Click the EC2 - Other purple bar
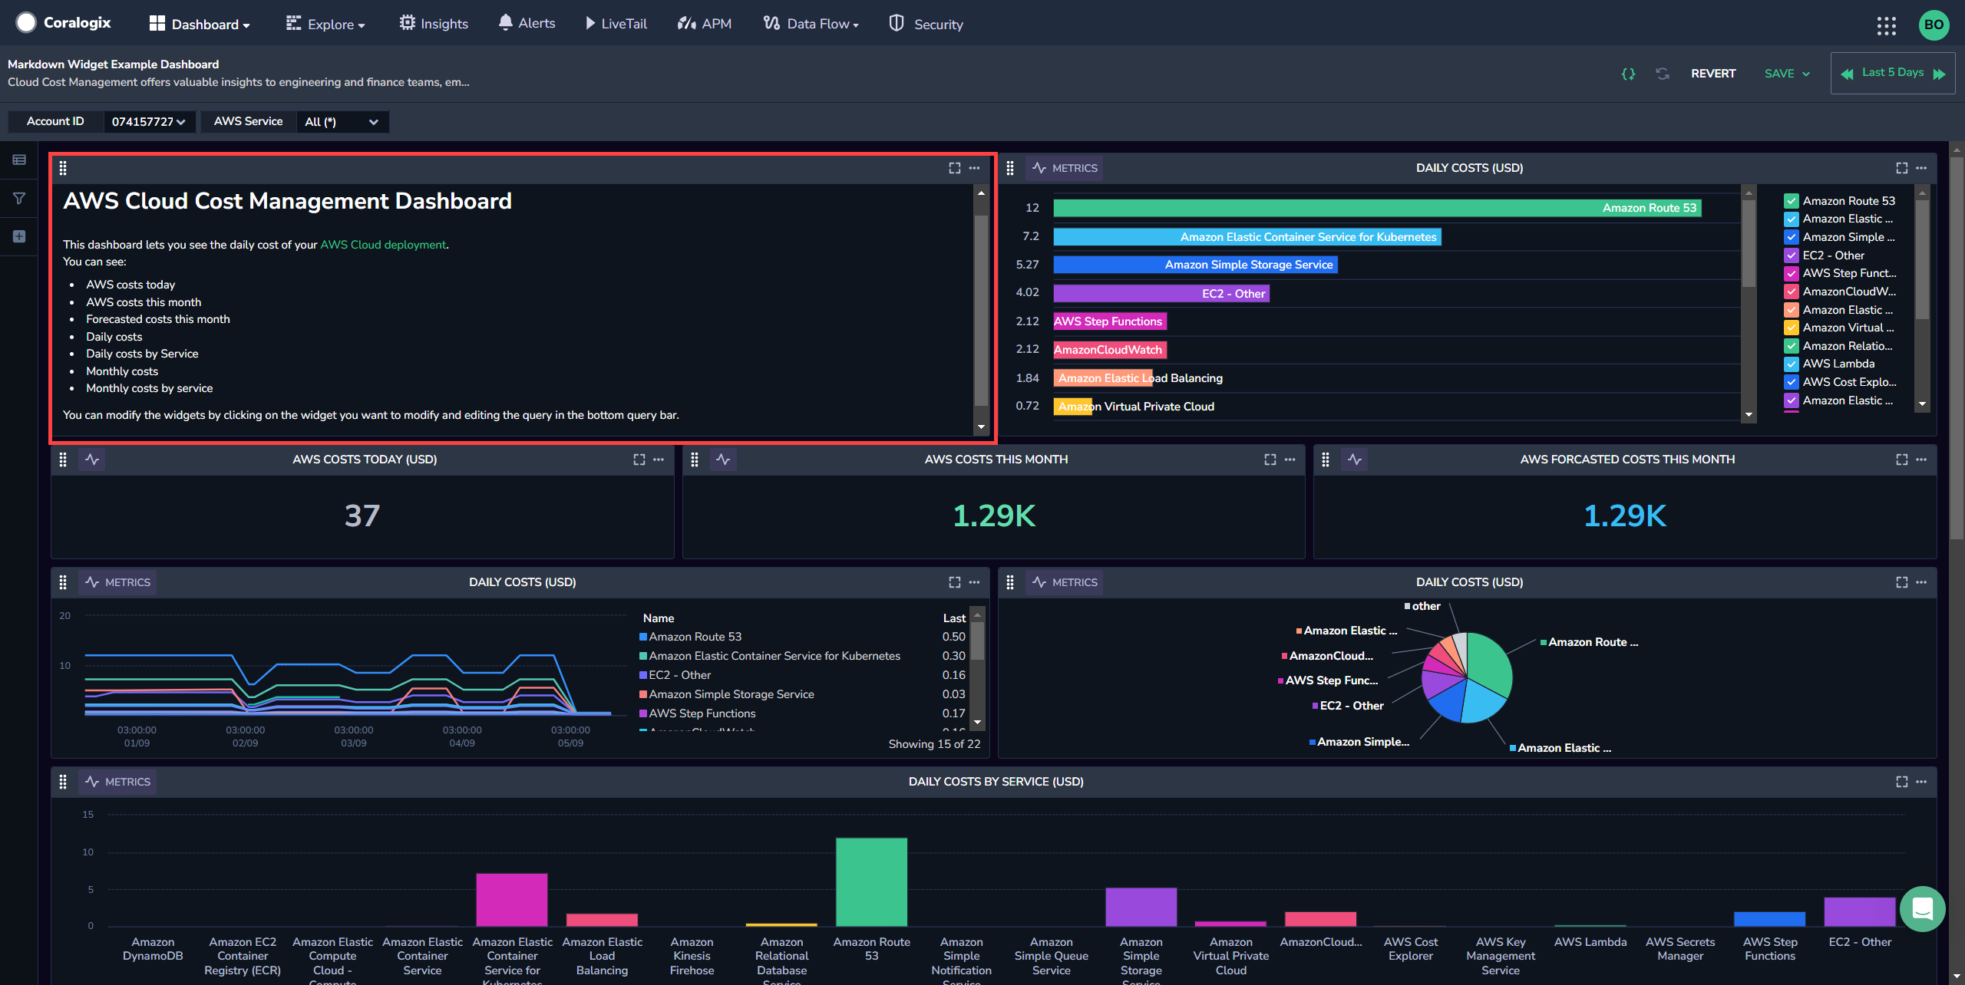The image size is (1965, 985). click(1161, 293)
